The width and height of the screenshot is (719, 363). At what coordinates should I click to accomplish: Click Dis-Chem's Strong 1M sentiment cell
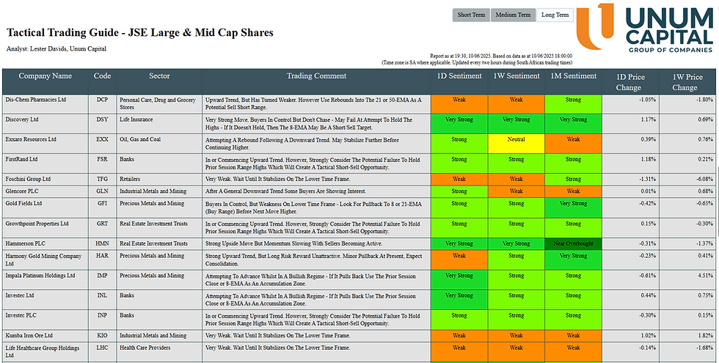(x=573, y=103)
